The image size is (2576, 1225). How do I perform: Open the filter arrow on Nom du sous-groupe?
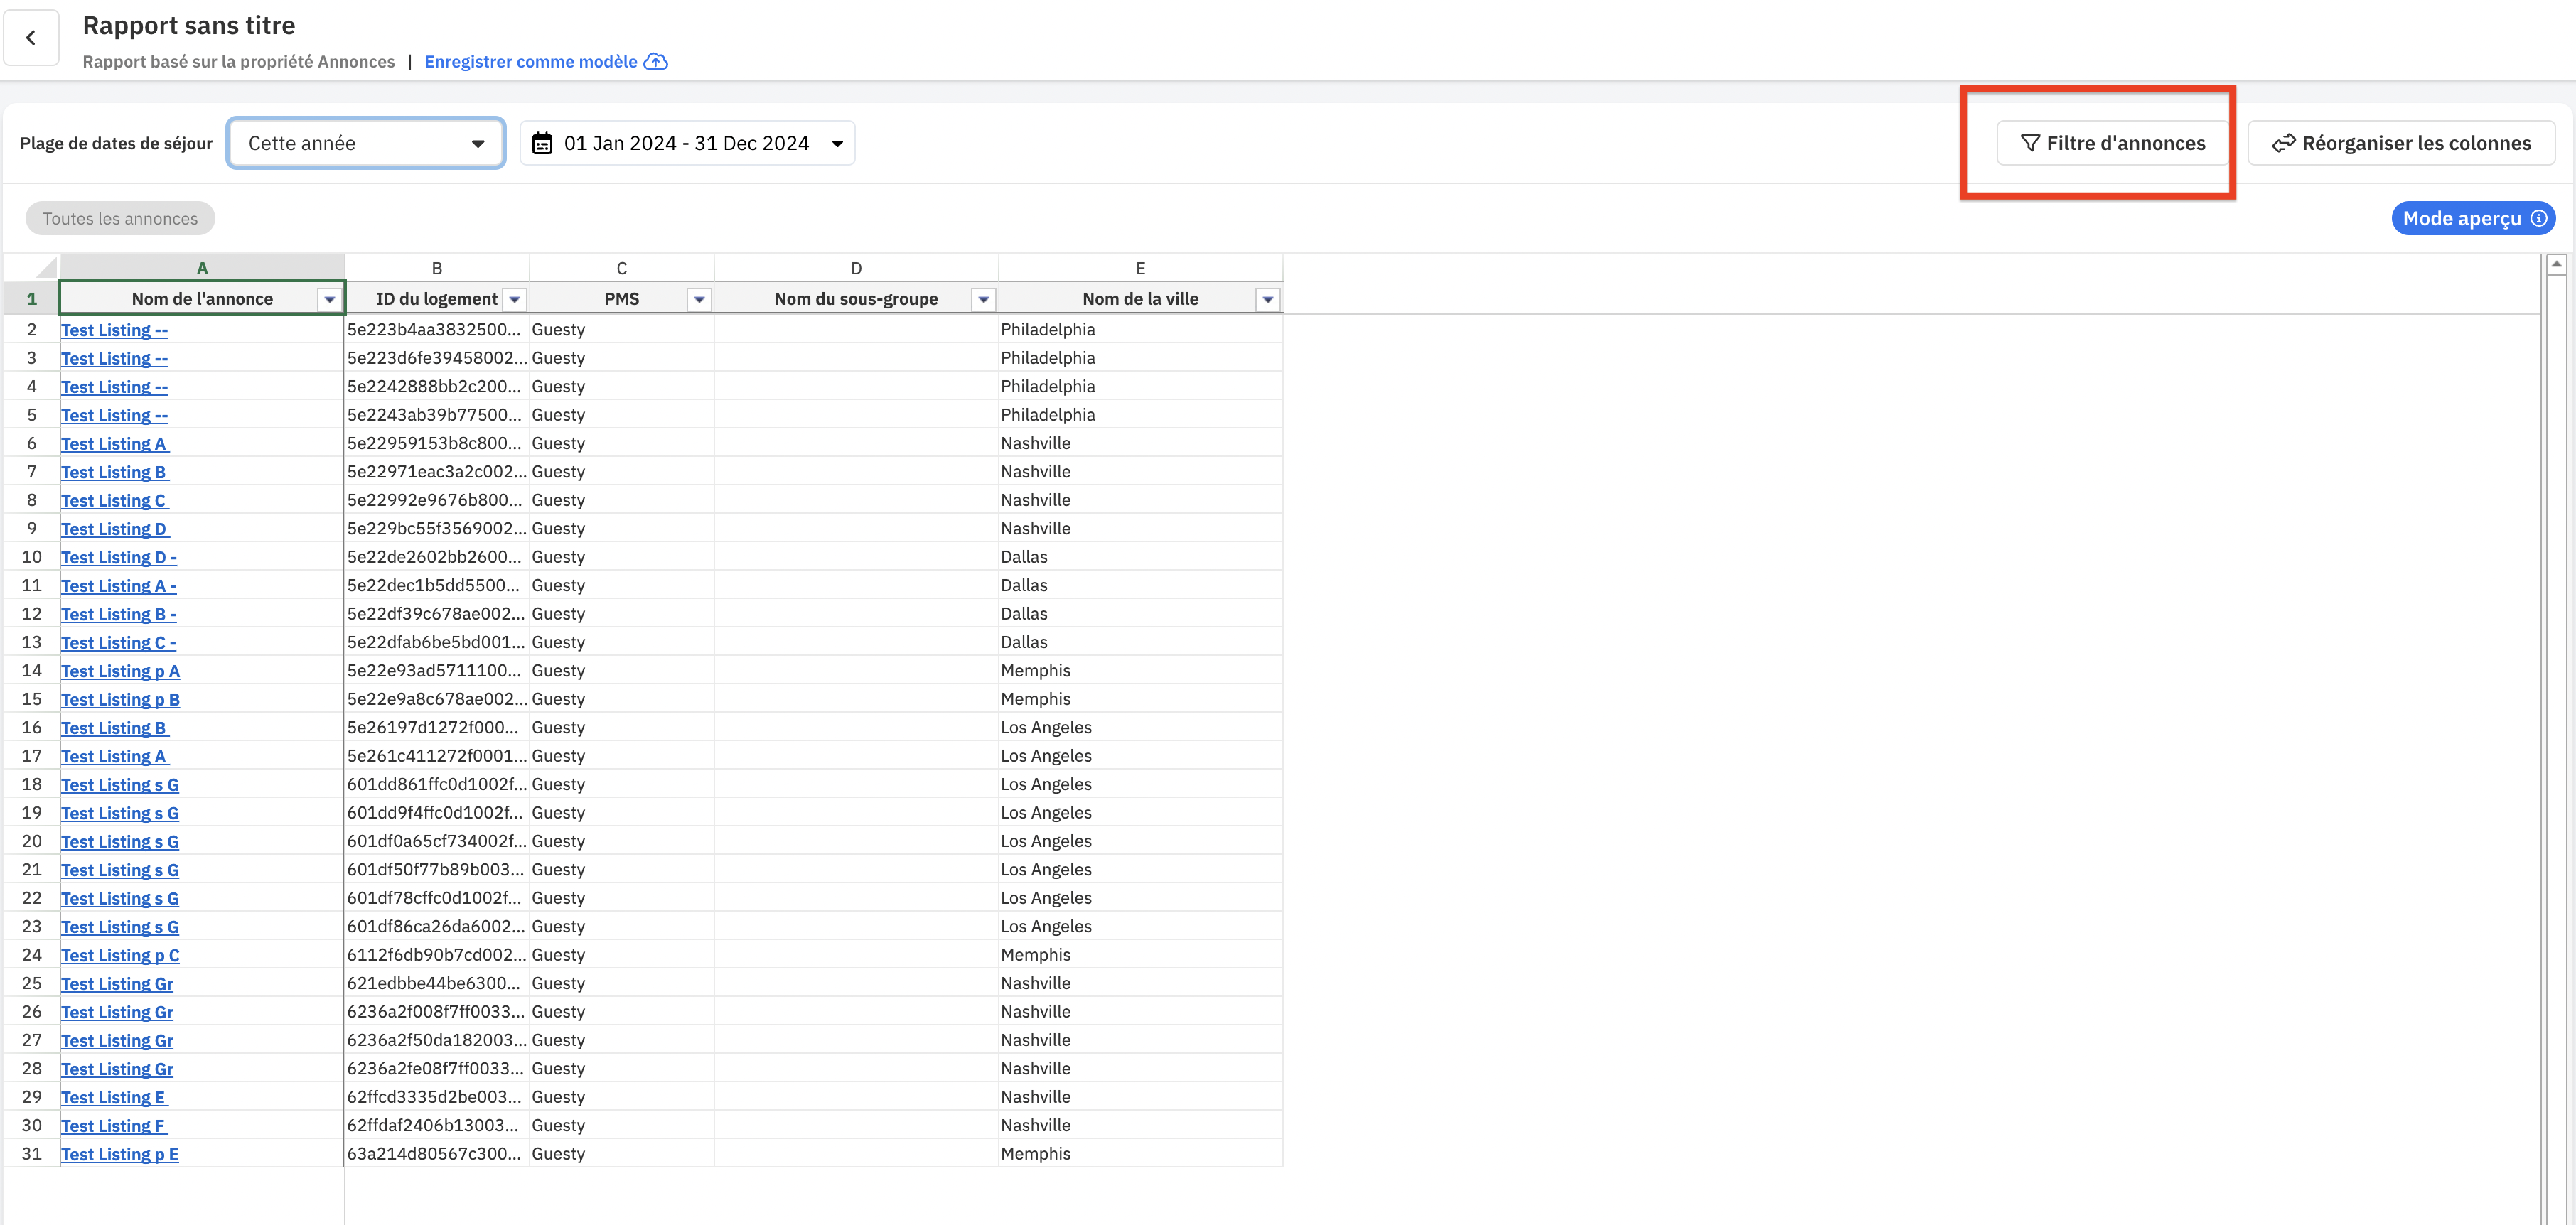(x=984, y=299)
